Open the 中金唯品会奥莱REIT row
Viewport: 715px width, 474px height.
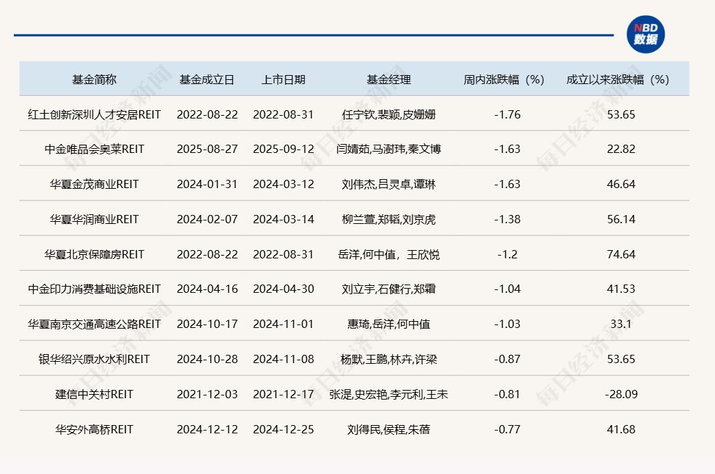pyautogui.click(x=94, y=149)
